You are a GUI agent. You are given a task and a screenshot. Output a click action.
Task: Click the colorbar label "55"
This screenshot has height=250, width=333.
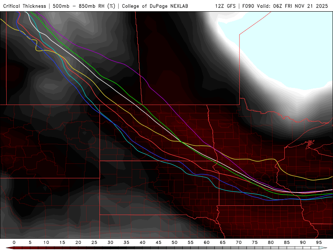pos(191,242)
